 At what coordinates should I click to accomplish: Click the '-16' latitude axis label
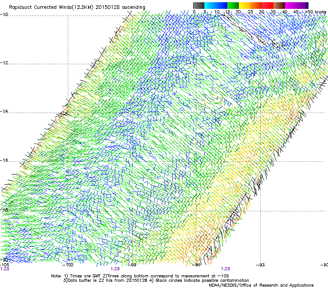pos(4,160)
